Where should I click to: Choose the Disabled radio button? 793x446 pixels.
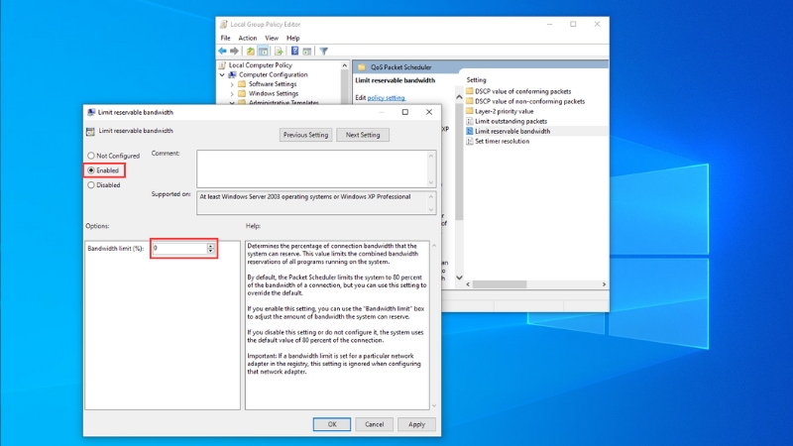(92, 184)
